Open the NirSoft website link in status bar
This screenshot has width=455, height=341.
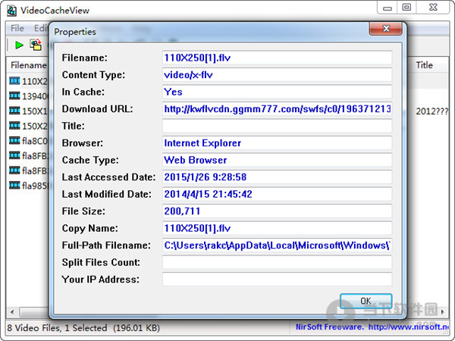tap(409, 327)
